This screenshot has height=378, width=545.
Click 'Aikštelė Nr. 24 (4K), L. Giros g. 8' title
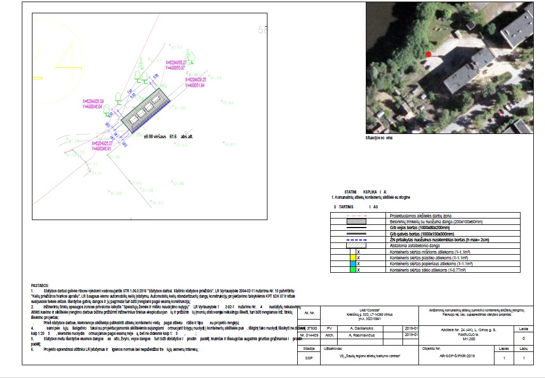click(x=468, y=330)
